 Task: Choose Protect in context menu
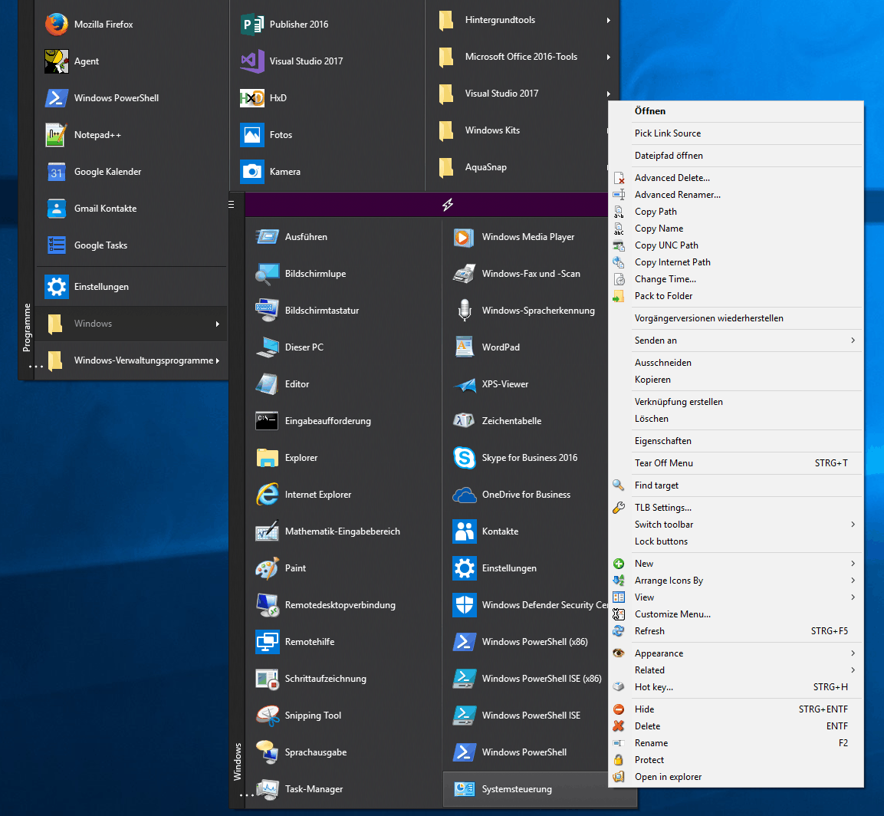pyautogui.click(x=736, y=759)
